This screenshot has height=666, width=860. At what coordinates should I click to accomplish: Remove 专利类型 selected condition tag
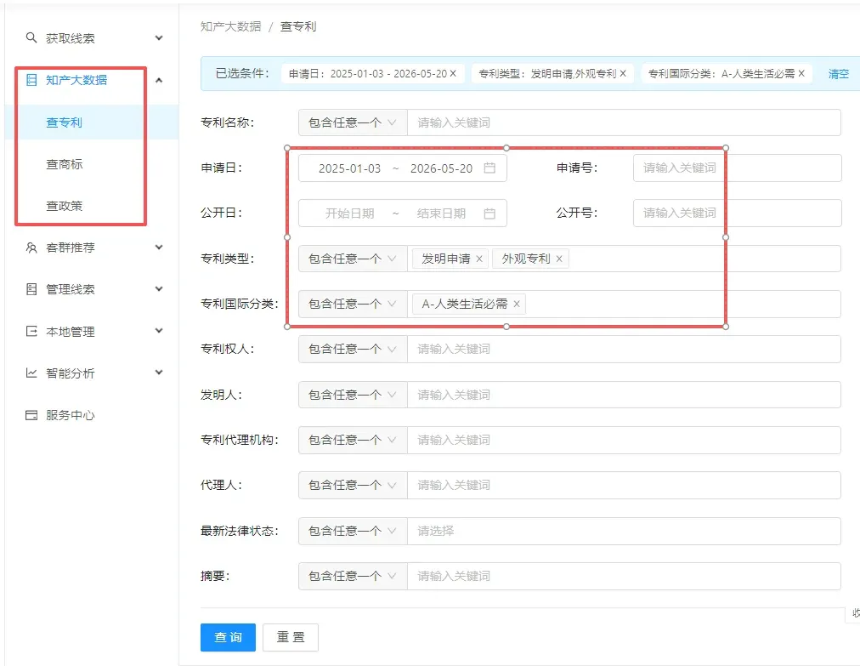tap(623, 73)
